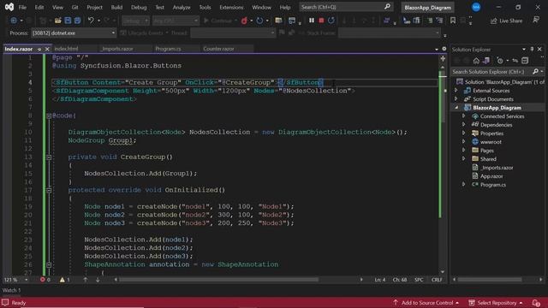Viewport: 548px width, 308px height.
Task: Go to previous issue with the up arrow
Action: [85, 280]
